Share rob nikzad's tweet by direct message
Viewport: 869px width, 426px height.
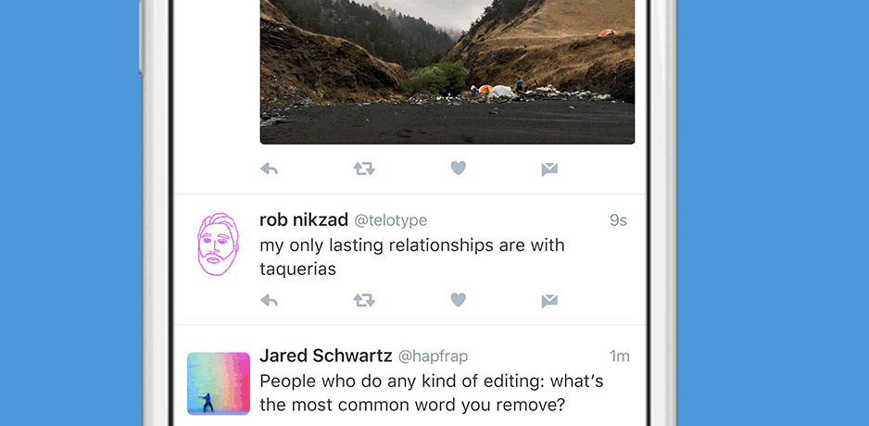(x=549, y=300)
